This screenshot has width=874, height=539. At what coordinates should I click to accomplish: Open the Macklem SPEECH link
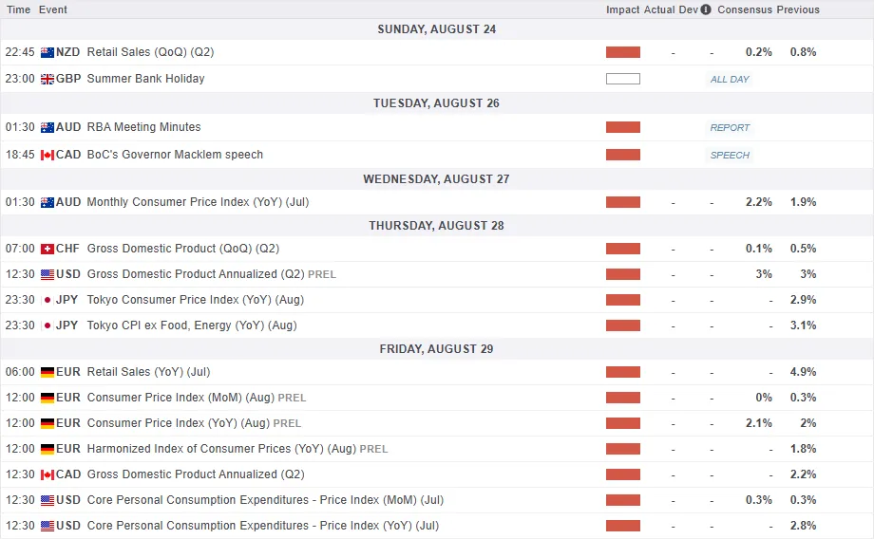730,155
